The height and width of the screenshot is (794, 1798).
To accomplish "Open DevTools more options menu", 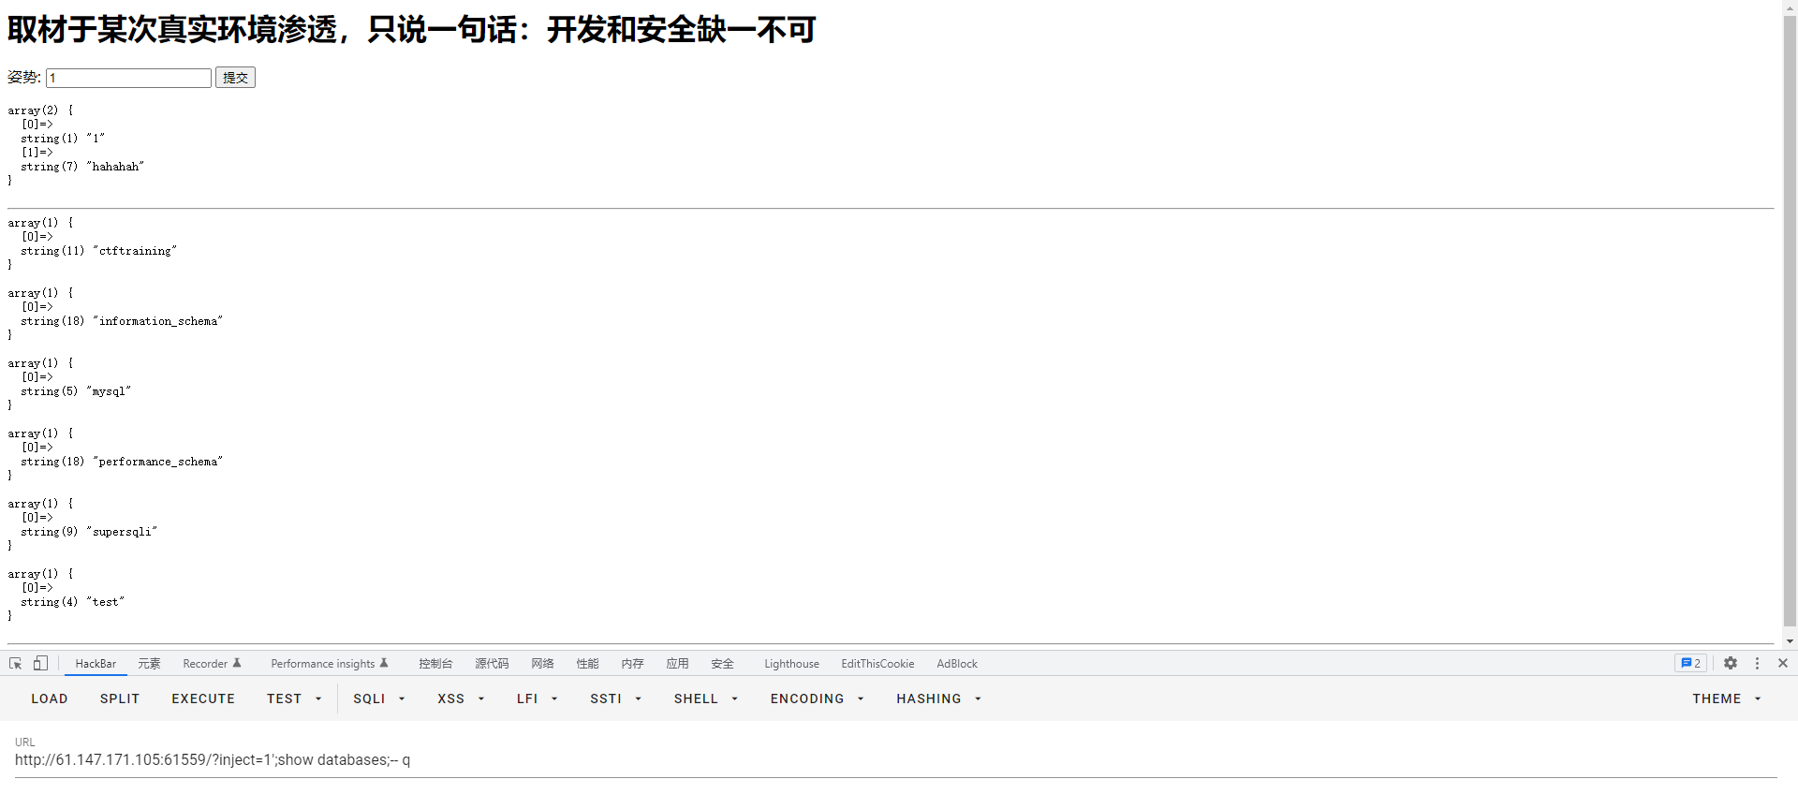I will [1757, 663].
